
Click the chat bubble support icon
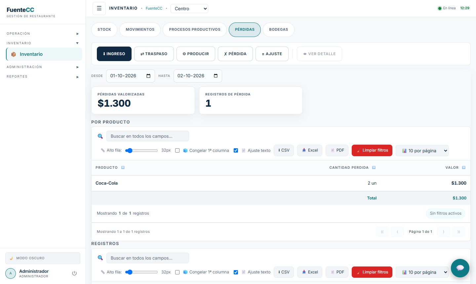tap(460, 268)
